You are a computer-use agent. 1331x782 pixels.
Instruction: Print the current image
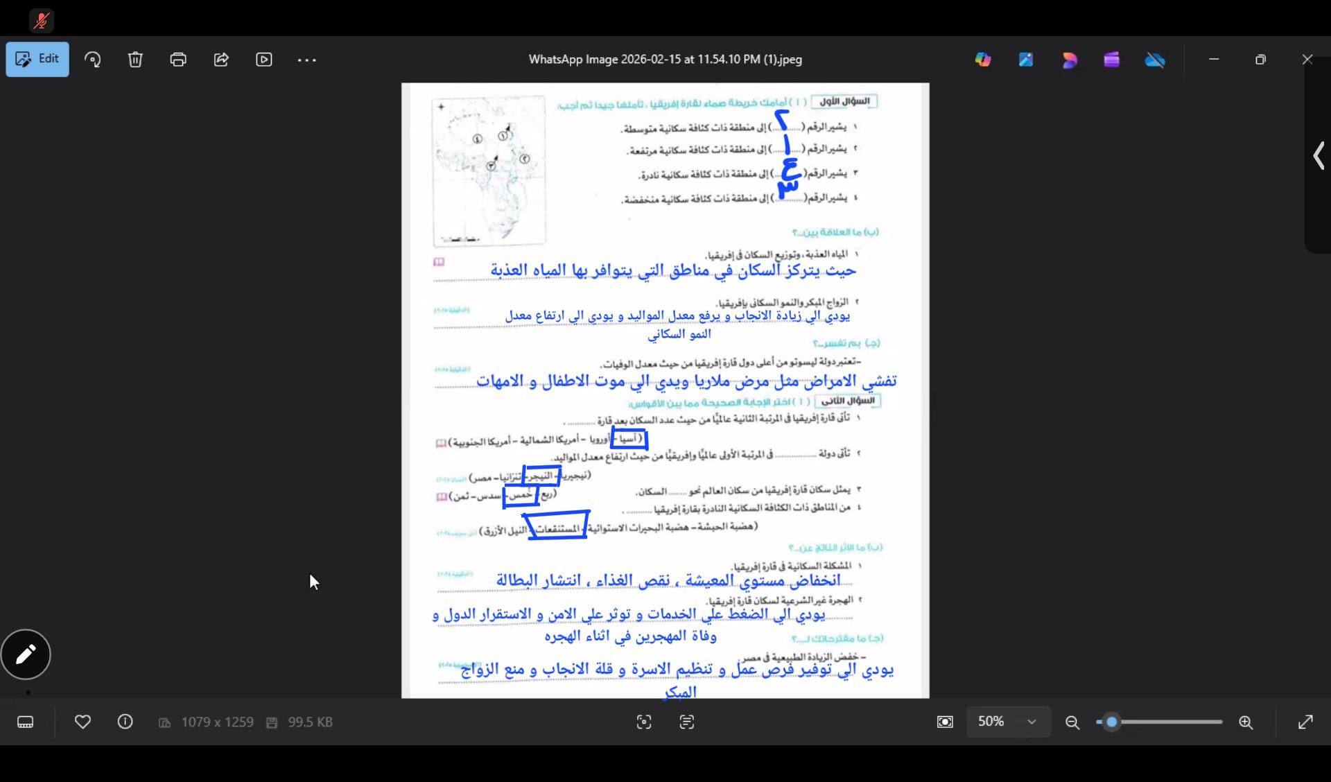click(178, 60)
